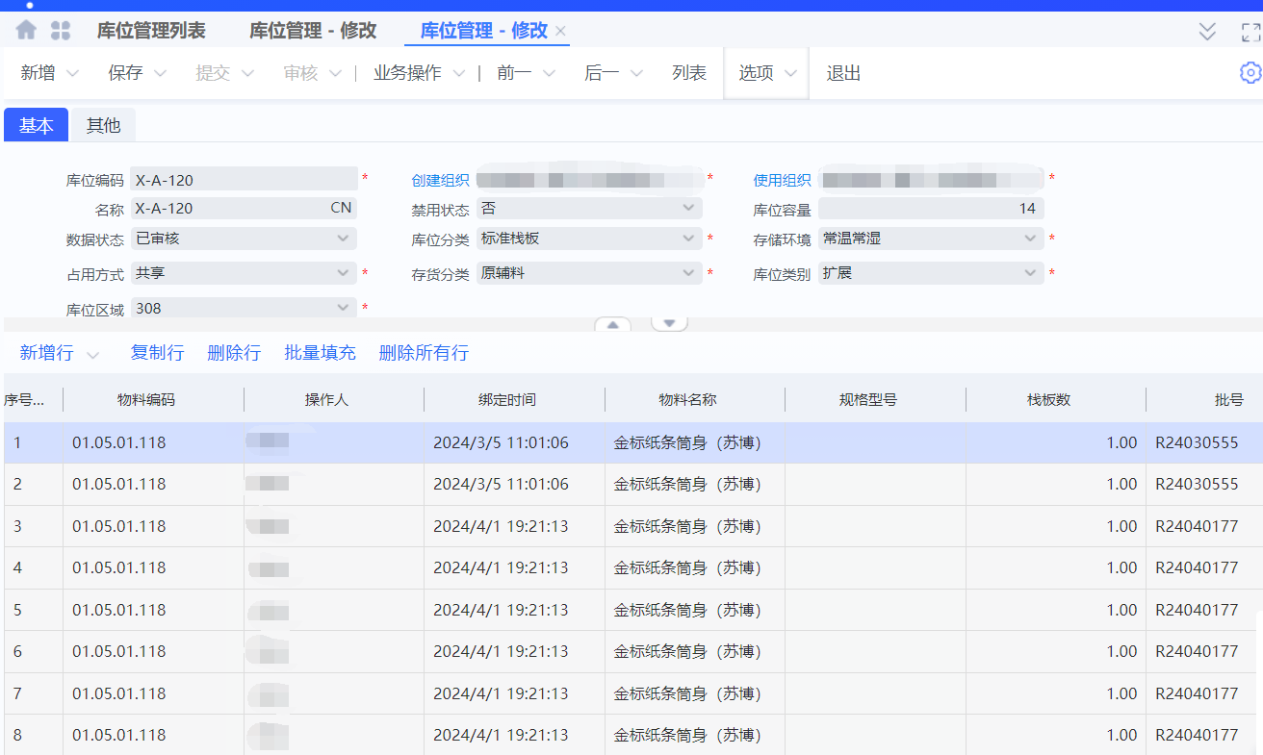Image resolution: width=1263 pixels, height=755 pixels.
Task: Click 删除所有行 button
Action: pos(424,353)
